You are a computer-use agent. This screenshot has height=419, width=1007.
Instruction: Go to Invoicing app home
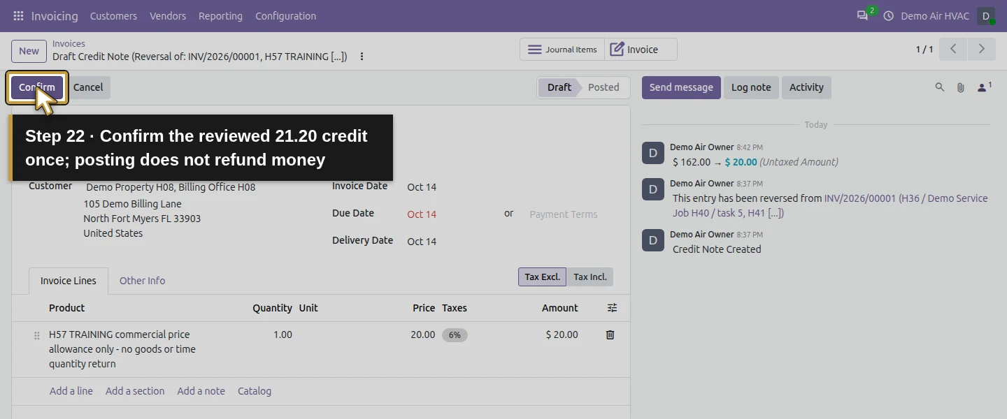[55, 15]
